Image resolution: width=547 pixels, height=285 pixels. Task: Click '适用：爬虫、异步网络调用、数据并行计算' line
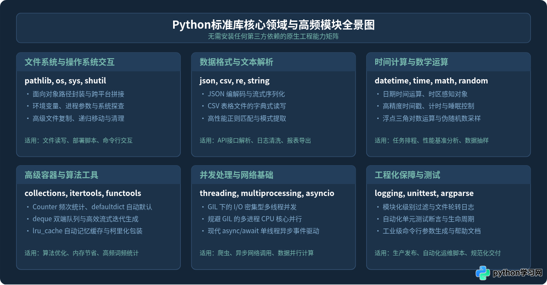[x=256, y=253]
